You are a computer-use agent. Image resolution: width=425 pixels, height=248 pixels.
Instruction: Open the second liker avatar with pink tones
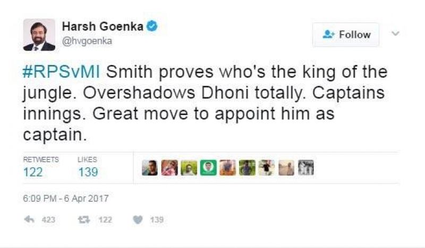point(169,168)
